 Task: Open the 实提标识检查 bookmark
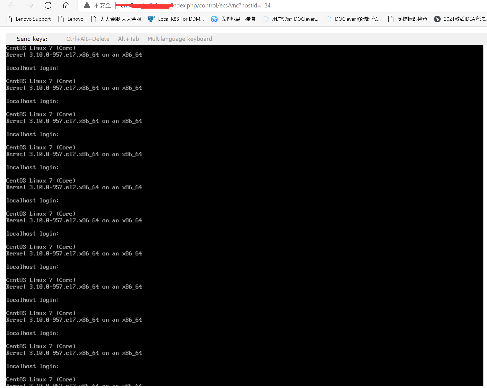coord(408,19)
